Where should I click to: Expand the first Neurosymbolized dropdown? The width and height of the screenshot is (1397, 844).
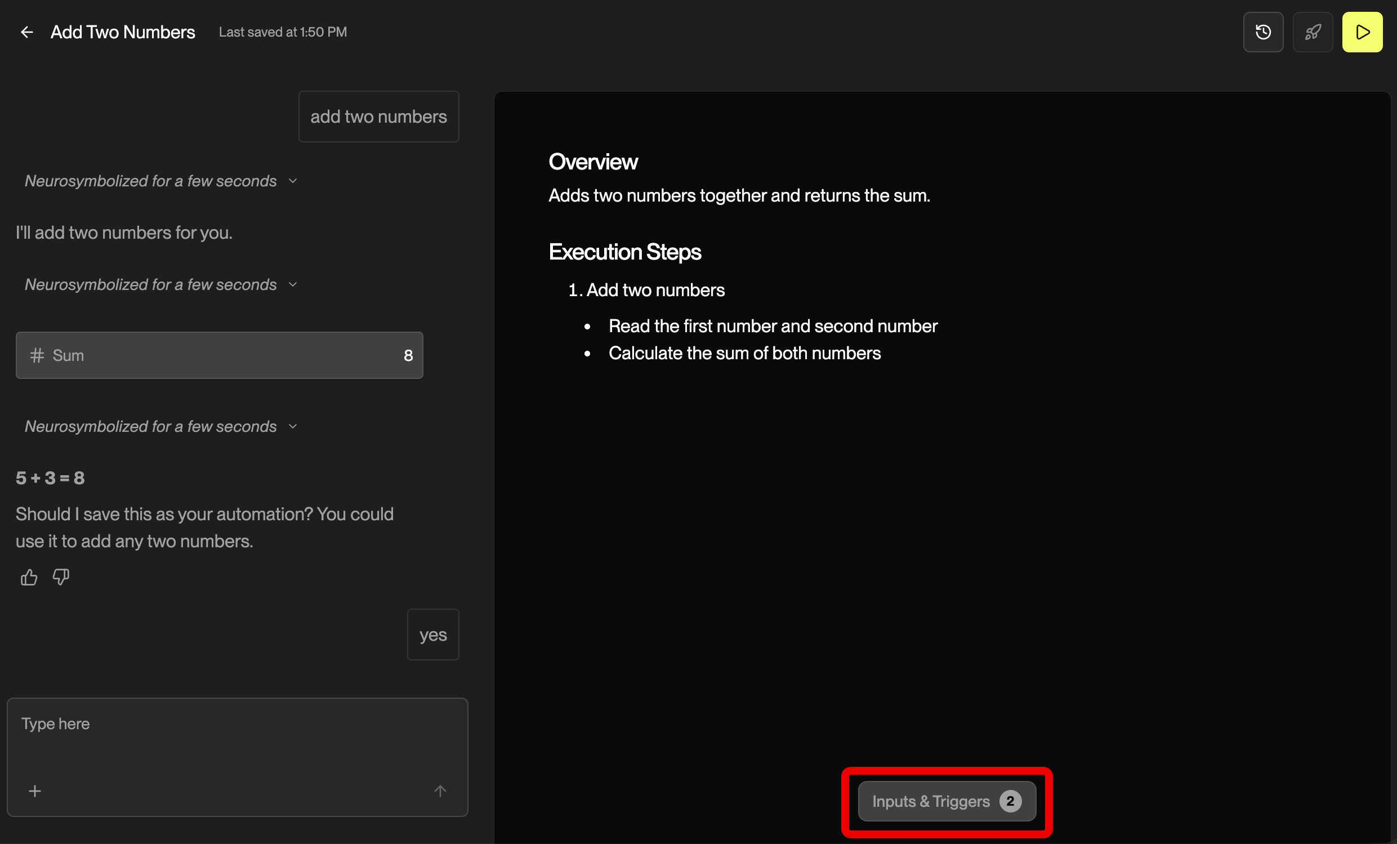[293, 181]
